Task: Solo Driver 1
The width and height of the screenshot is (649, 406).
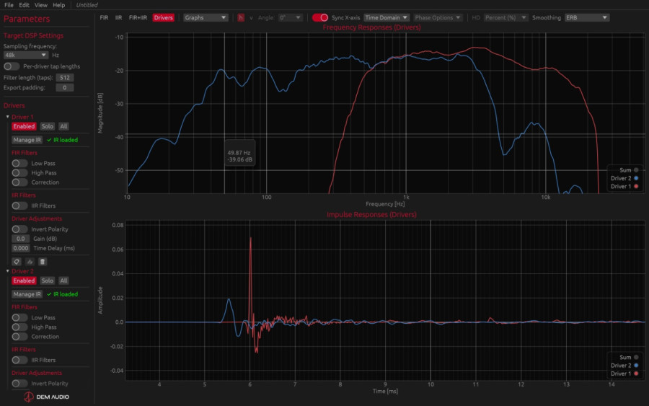Action: tap(47, 127)
